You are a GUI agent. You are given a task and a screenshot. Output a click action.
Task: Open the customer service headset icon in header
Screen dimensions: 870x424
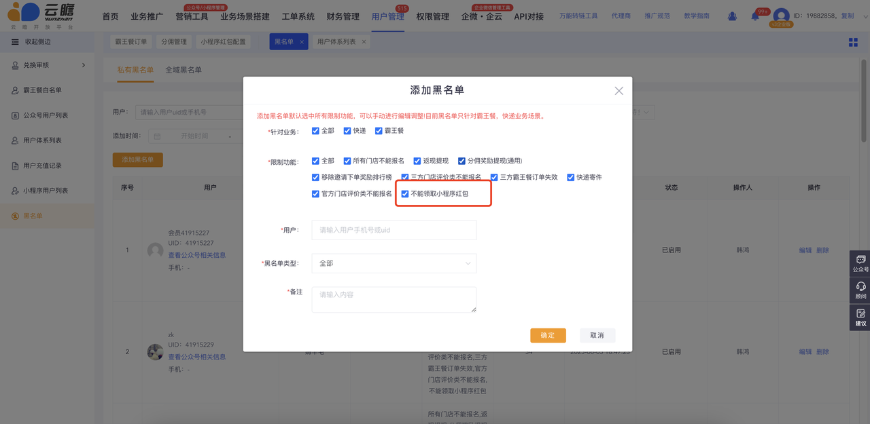click(x=732, y=16)
